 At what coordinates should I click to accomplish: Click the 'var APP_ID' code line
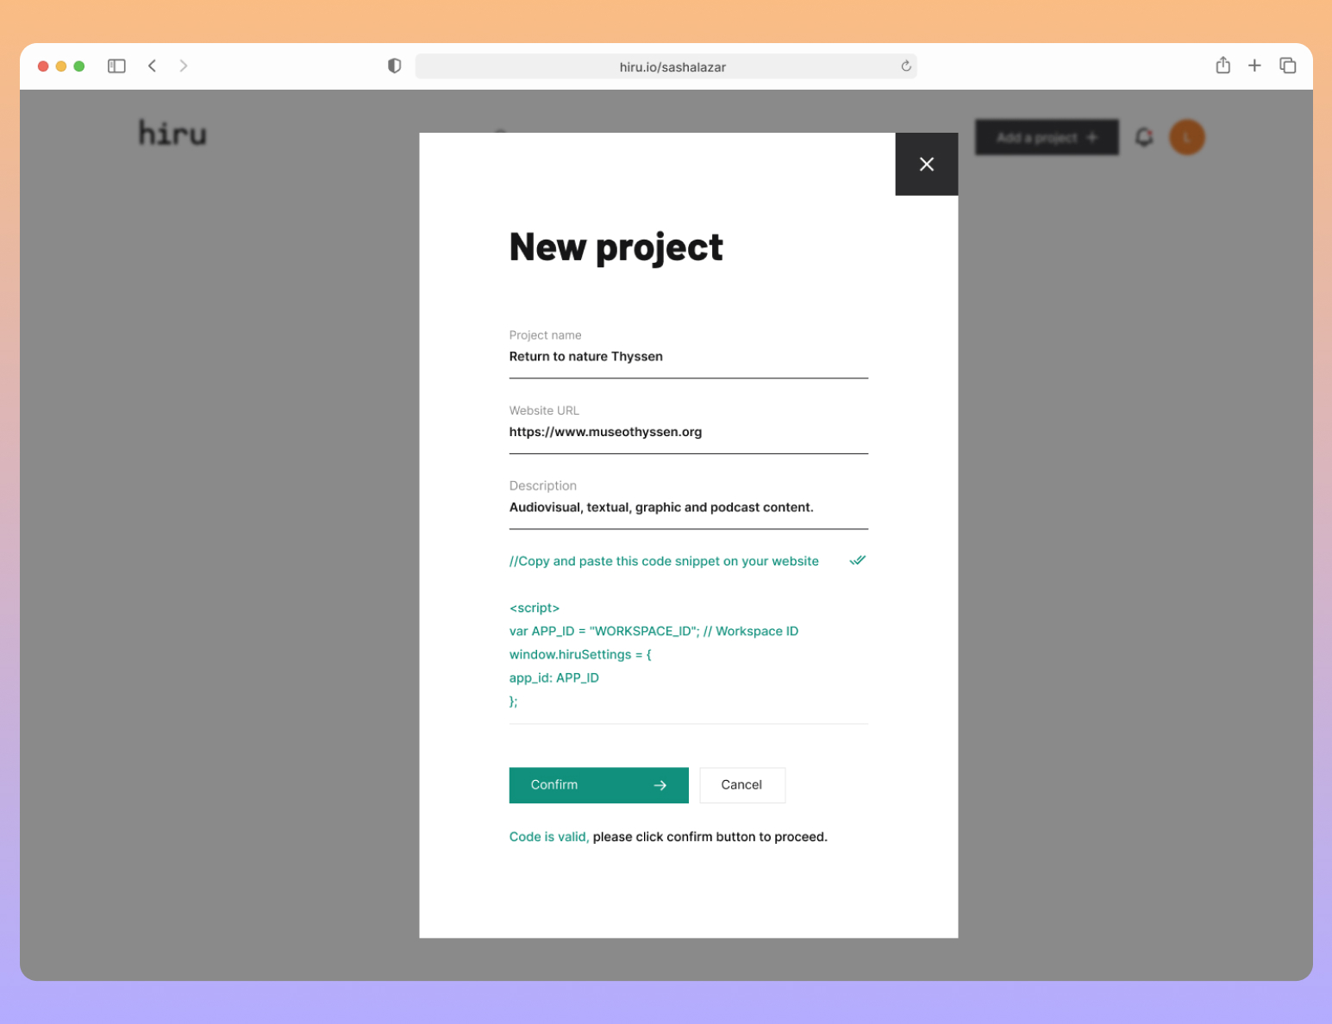pos(653,631)
